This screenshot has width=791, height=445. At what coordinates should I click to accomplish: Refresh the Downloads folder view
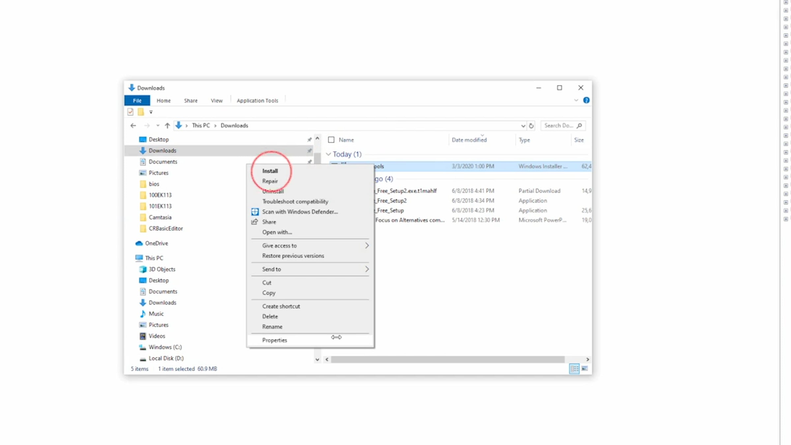click(531, 126)
